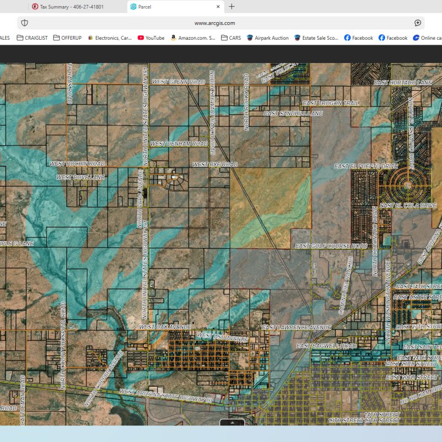This screenshot has height=442, width=442.
Task: Expand the bottom panel handle arrow on map
Action: click(232, 422)
